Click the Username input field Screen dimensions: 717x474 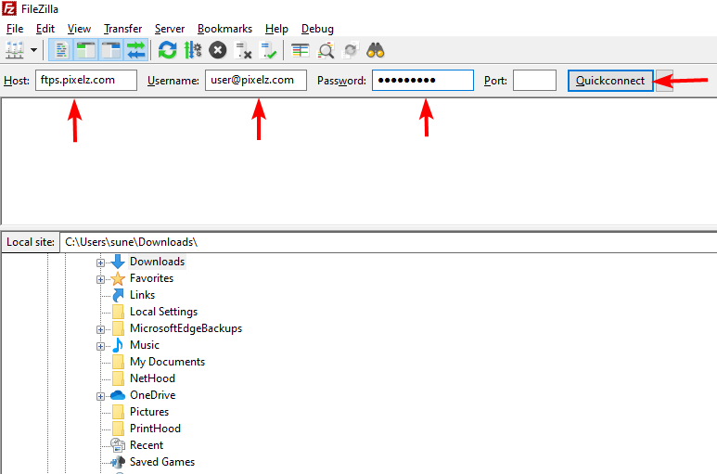pyautogui.click(x=256, y=80)
